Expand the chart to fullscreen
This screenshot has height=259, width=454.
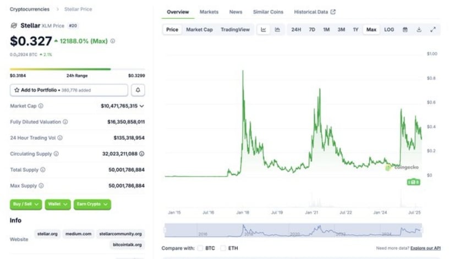[x=433, y=30]
